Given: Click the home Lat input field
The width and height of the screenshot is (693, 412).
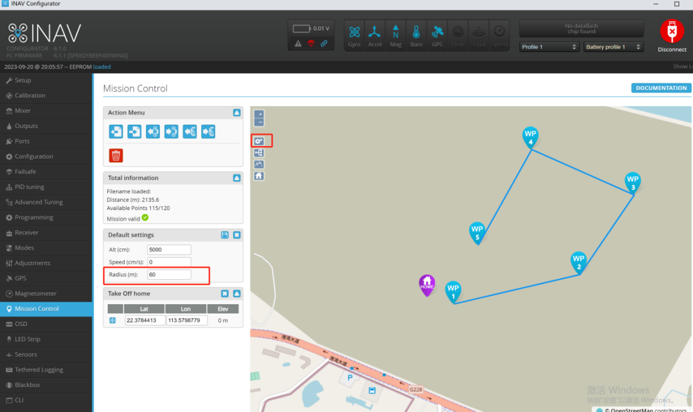Looking at the screenshot, I should [x=145, y=320].
